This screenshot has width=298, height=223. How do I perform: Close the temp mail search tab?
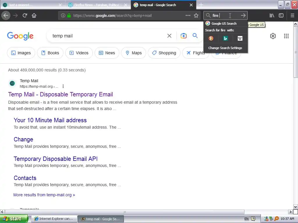tap(191, 5)
